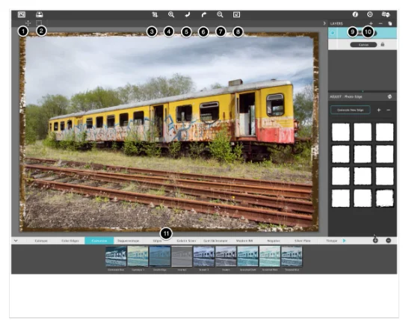The height and width of the screenshot is (322, 403).
Task: Apply the last preset thumbnail, Textured Blue
Action: point(292,256)
